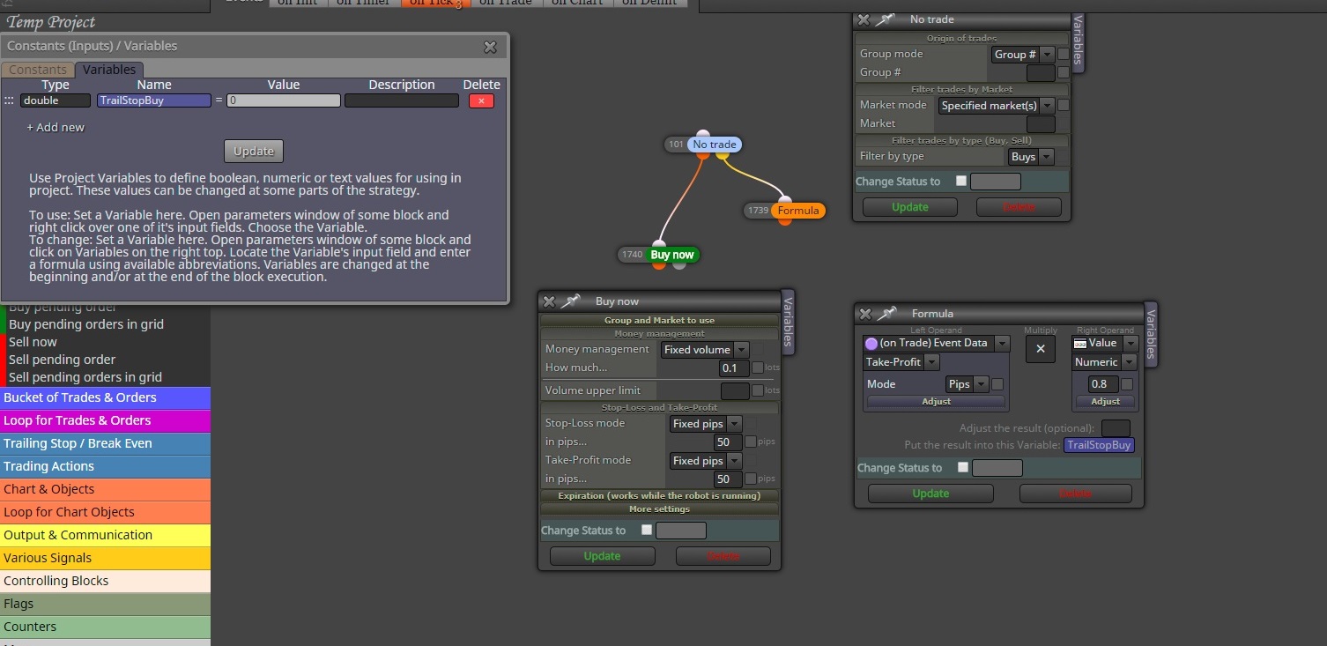Tick the Change Status checkbox in No trade
The image size is (1327, 646).
961,182
